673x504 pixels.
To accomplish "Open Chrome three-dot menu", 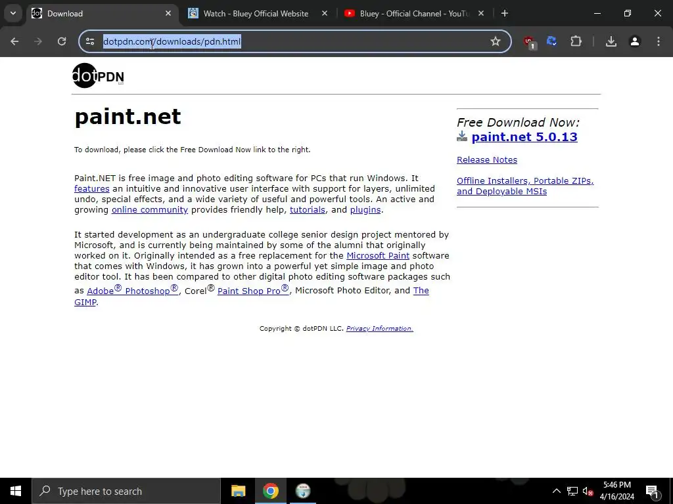I will pyautogui.click(x=659, y=41).
